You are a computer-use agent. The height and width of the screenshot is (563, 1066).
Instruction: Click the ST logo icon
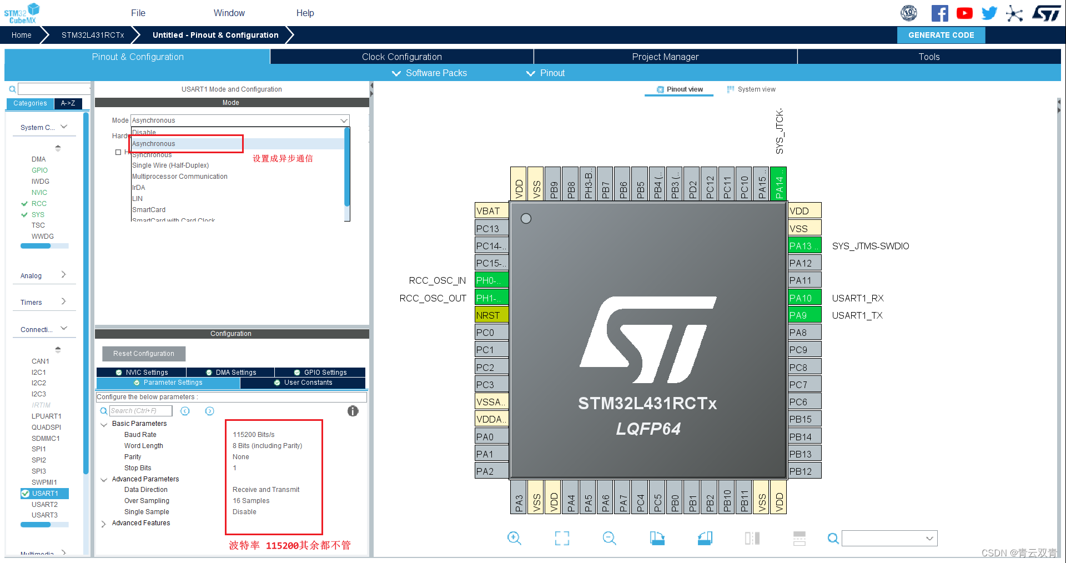(1047, 13)
